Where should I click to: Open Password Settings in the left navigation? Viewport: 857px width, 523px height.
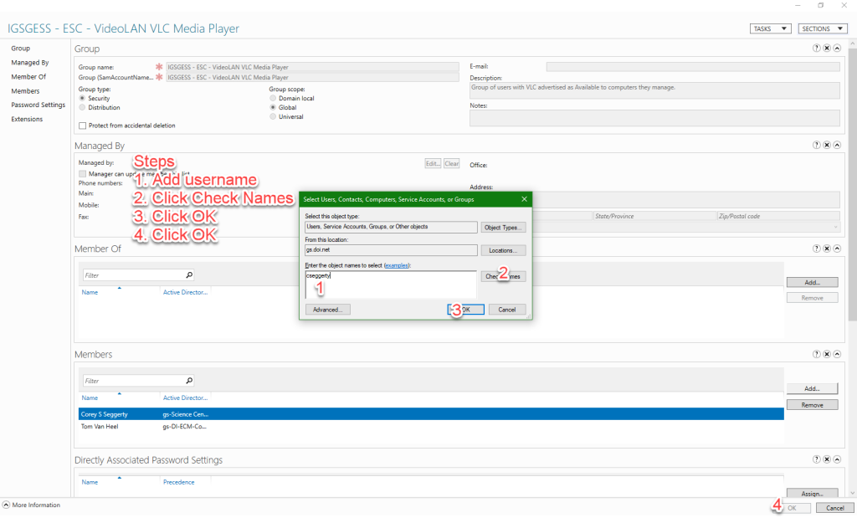tap(38, 105)
